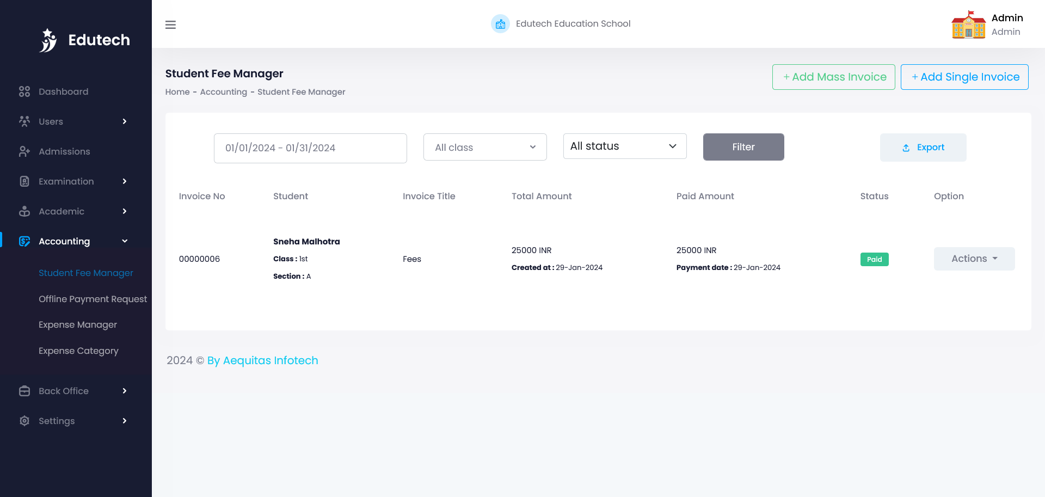The width and height of the screenshot is (1045, 497).
Task: Select the Admissions icon
Action: (x=24, y=151)
